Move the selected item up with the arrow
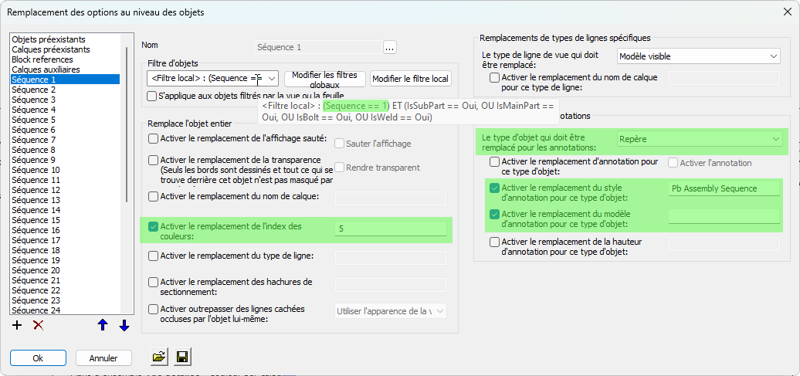This screenshot has width=800, height=376. coord(103,325)
